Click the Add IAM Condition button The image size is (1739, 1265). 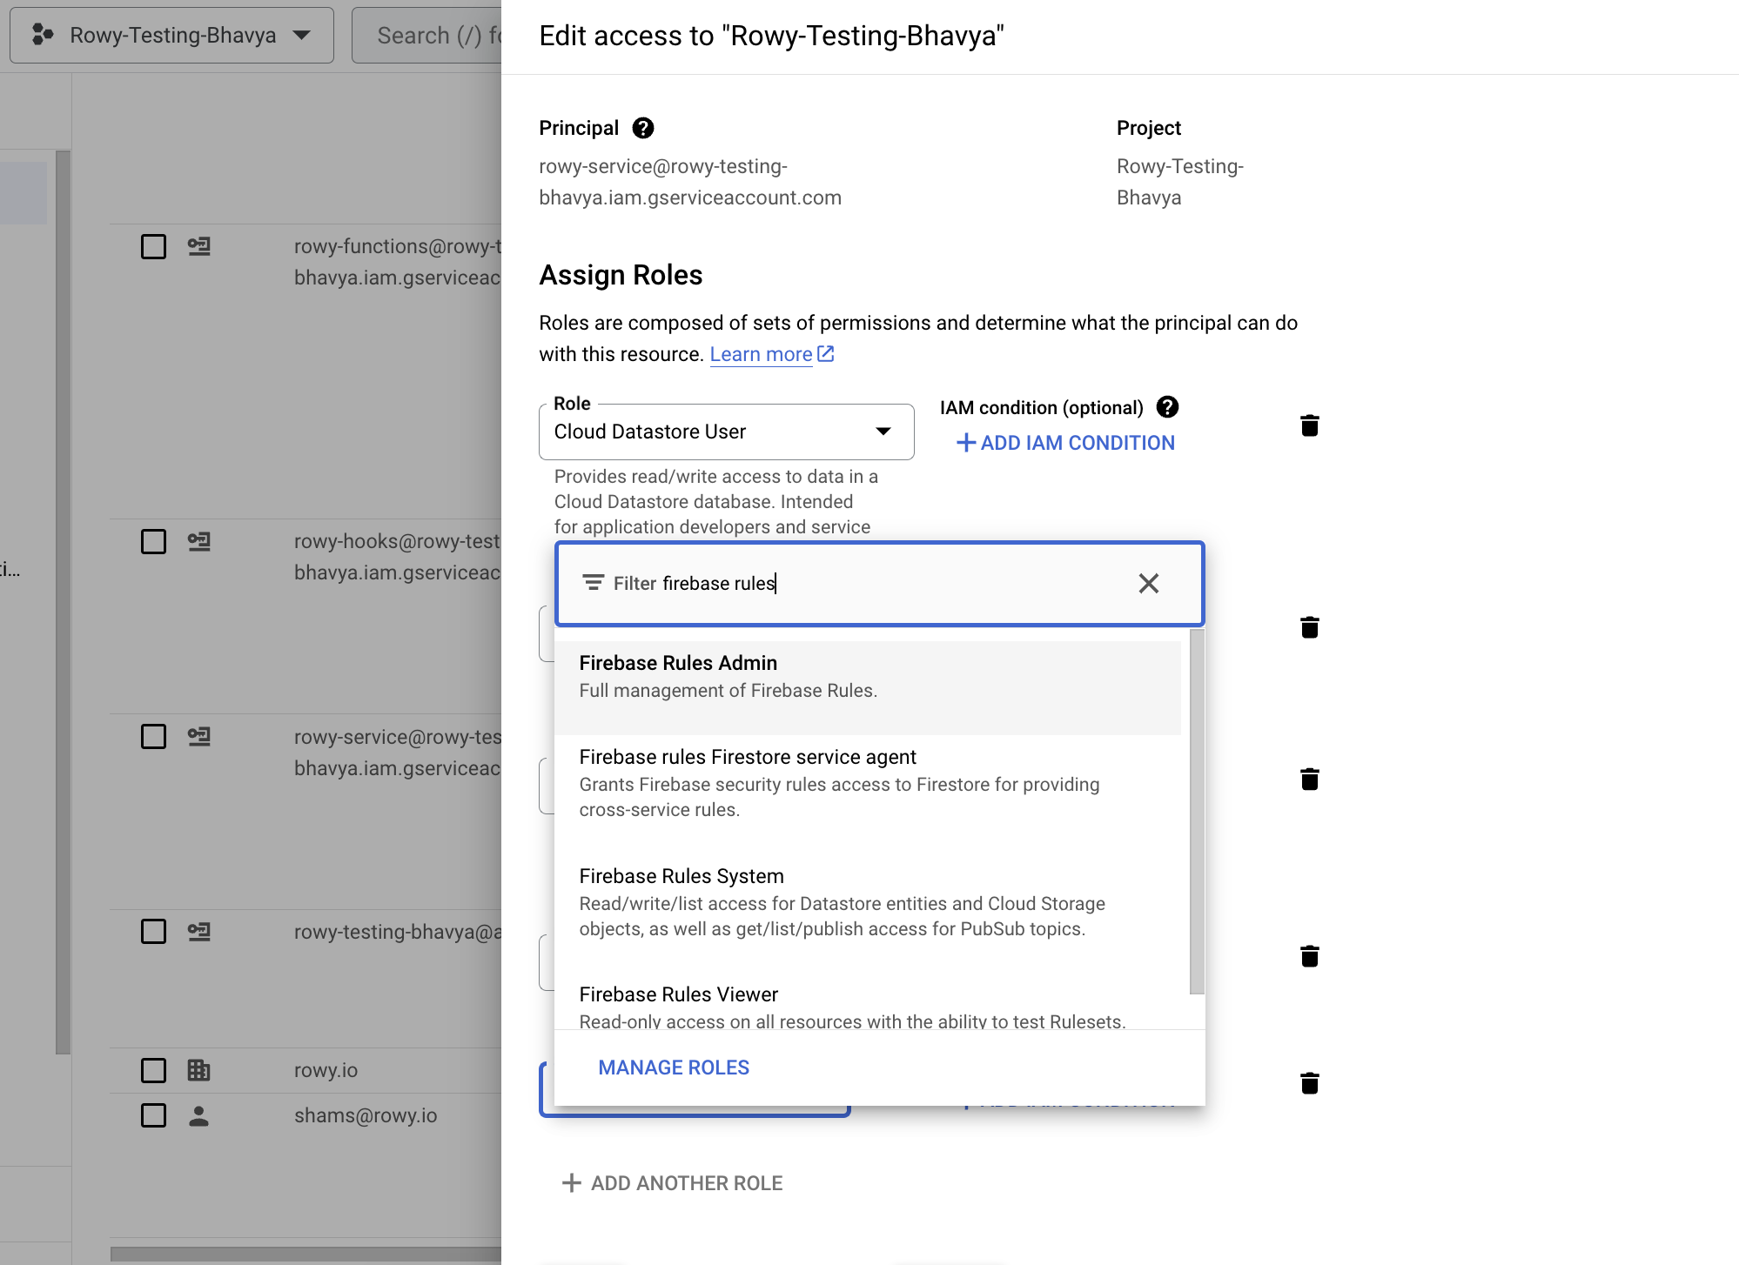click(1065, 443)
